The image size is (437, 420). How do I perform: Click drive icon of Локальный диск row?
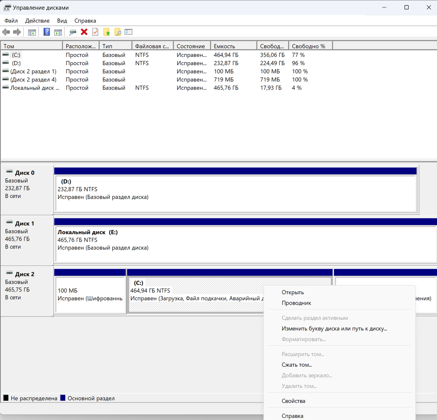[5, 87]
